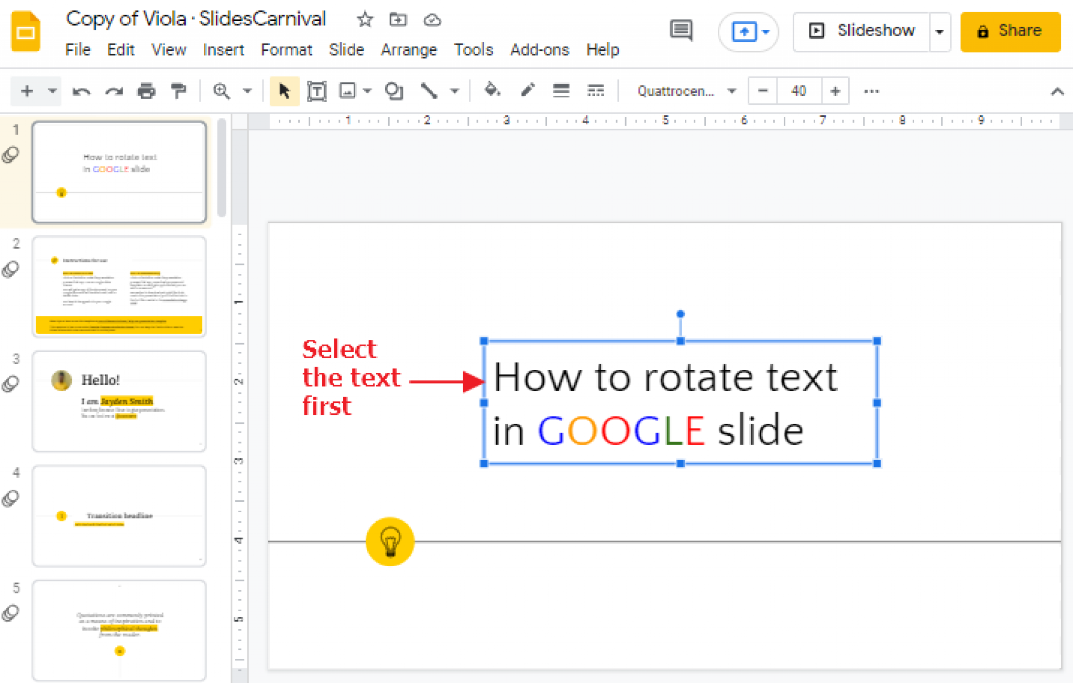The height and width of the screenshot is (683, 1073).
Task: Move presentation to folder icon
Action: (398, 20)
